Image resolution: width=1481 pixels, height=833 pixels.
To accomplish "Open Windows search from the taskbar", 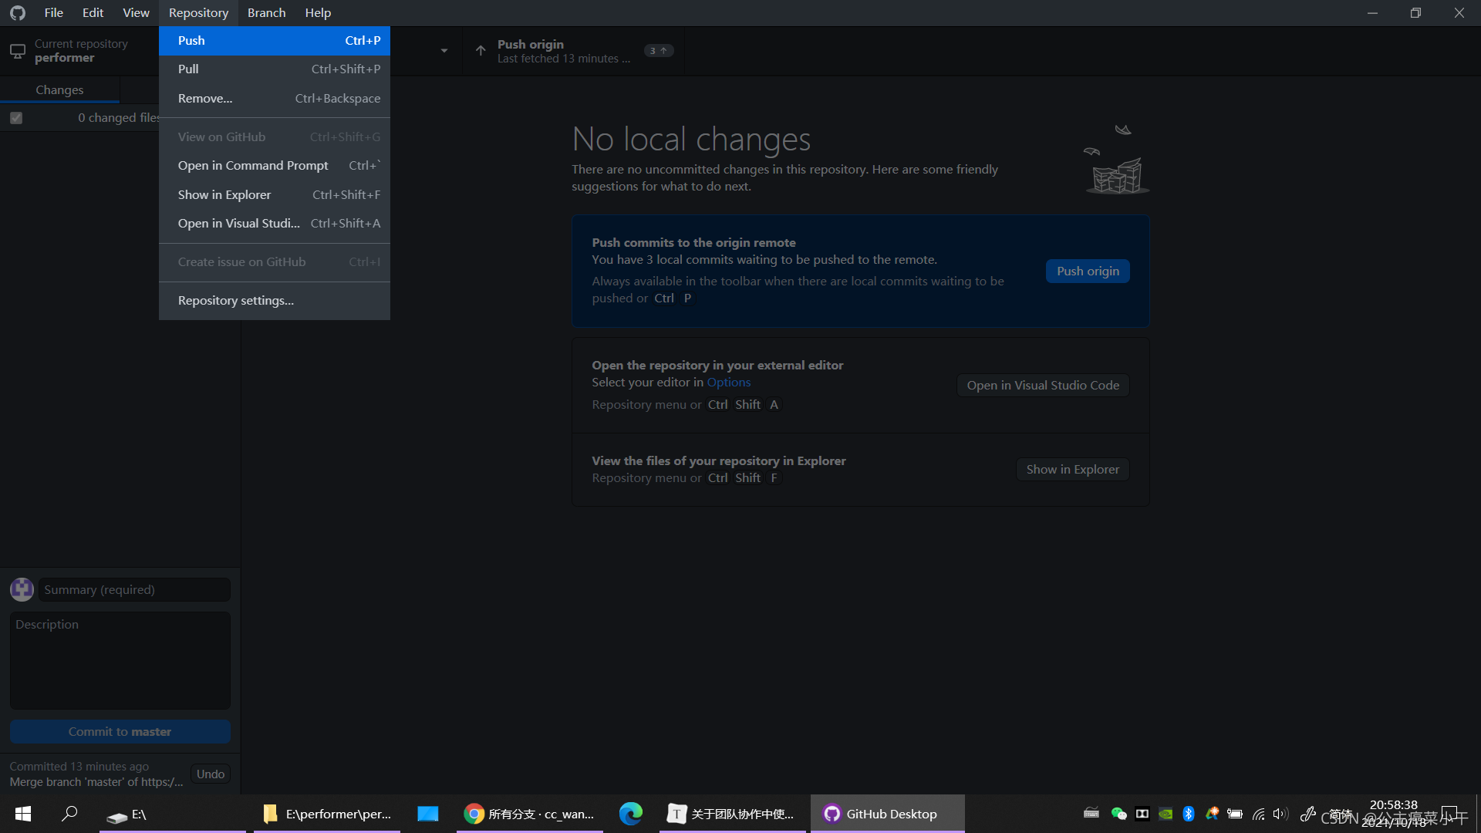I will point(69,814).
